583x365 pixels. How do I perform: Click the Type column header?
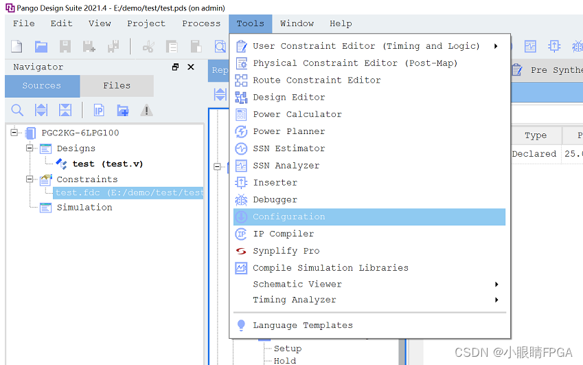tap(536, 135)
